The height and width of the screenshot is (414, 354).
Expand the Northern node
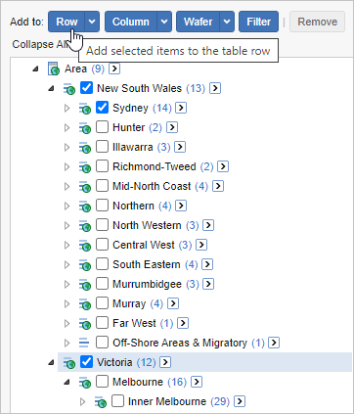click(66, 206)
